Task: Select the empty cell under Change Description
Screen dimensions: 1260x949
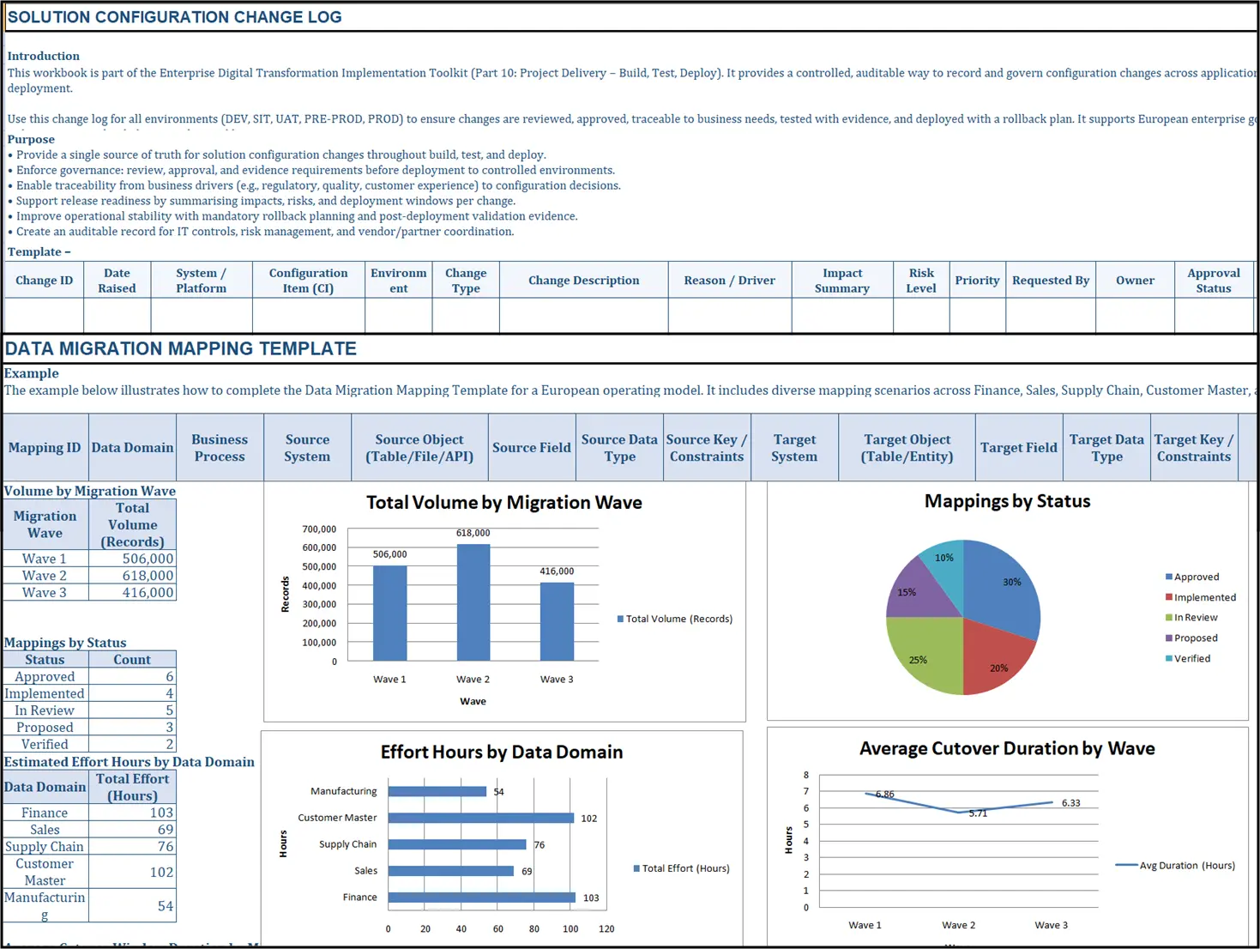Action: click(583, 316)
